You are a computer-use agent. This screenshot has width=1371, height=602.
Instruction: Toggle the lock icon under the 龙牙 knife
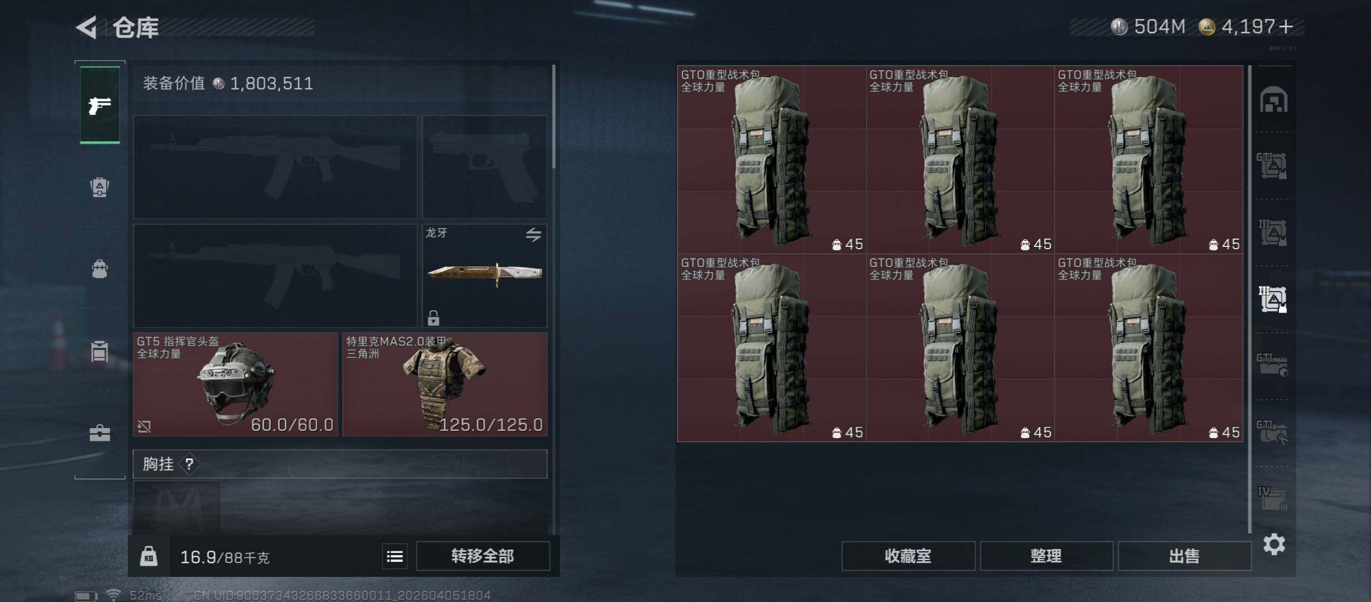[x=434, y=318]
